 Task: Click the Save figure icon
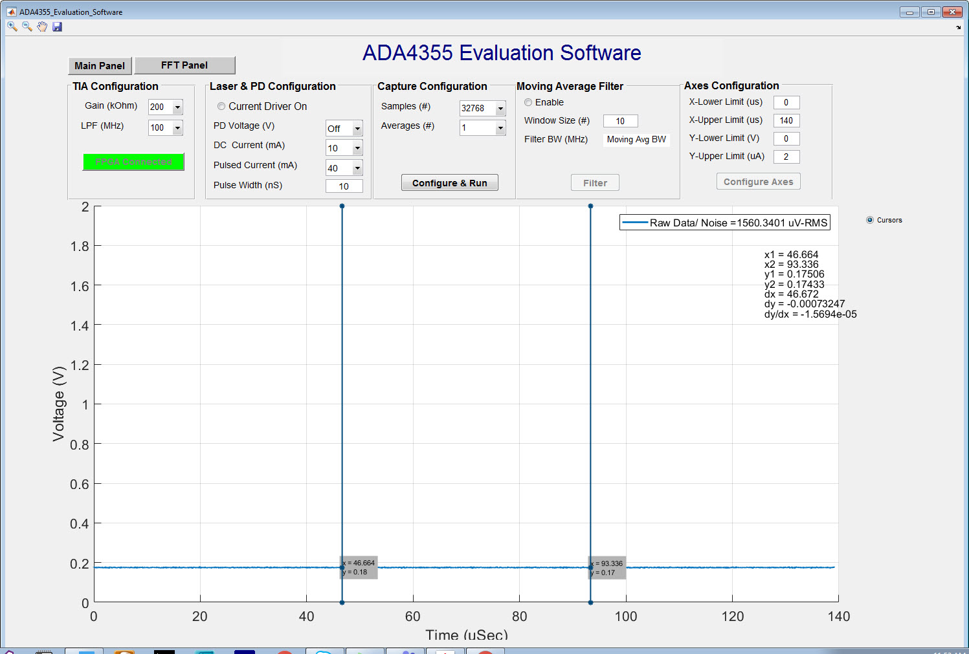(58, 27)
